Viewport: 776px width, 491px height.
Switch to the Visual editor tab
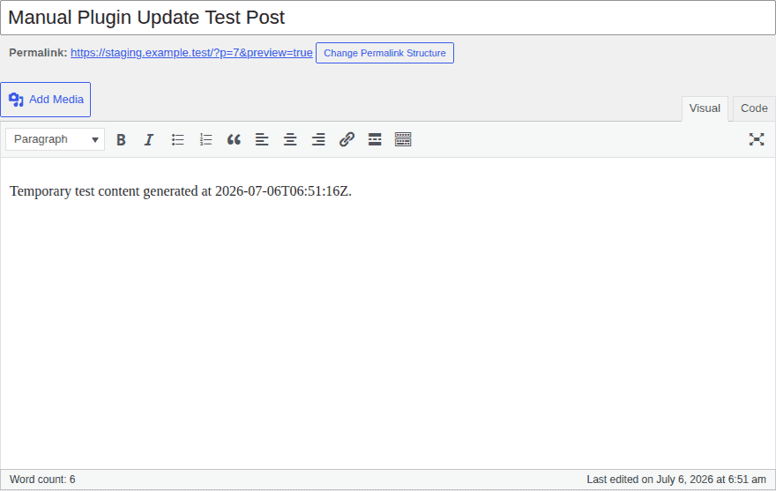[x=705, y=108]
